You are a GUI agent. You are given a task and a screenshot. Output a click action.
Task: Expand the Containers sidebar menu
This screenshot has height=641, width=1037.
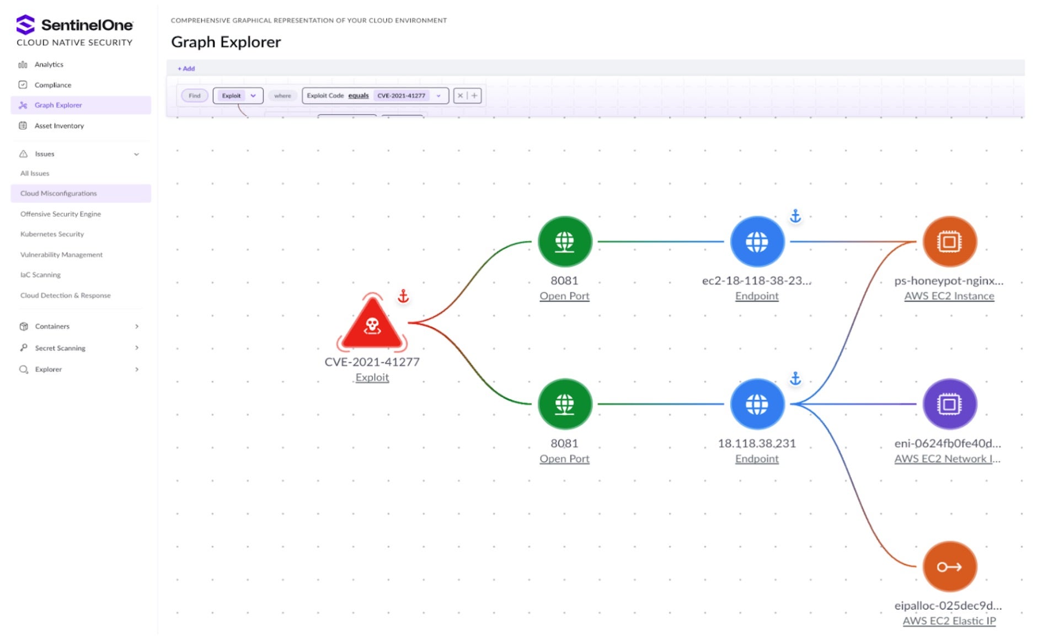click(136, 327)
